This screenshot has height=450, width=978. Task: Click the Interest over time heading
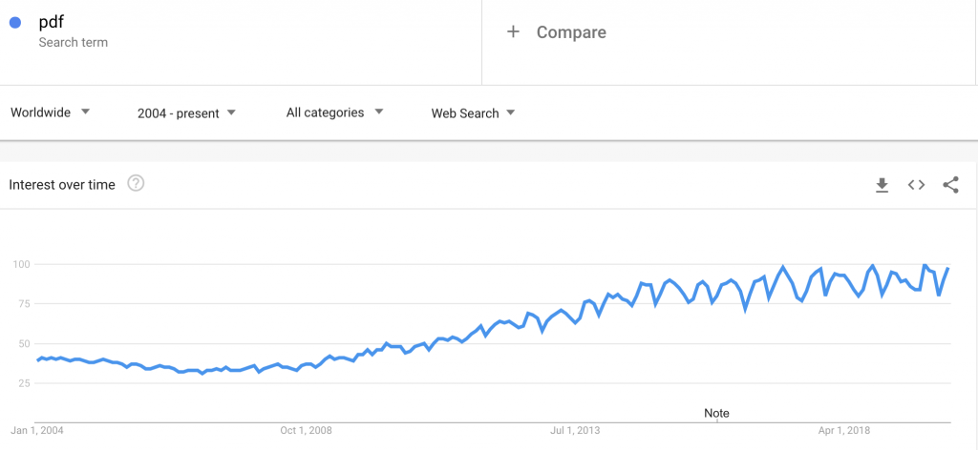click(62, 184)
